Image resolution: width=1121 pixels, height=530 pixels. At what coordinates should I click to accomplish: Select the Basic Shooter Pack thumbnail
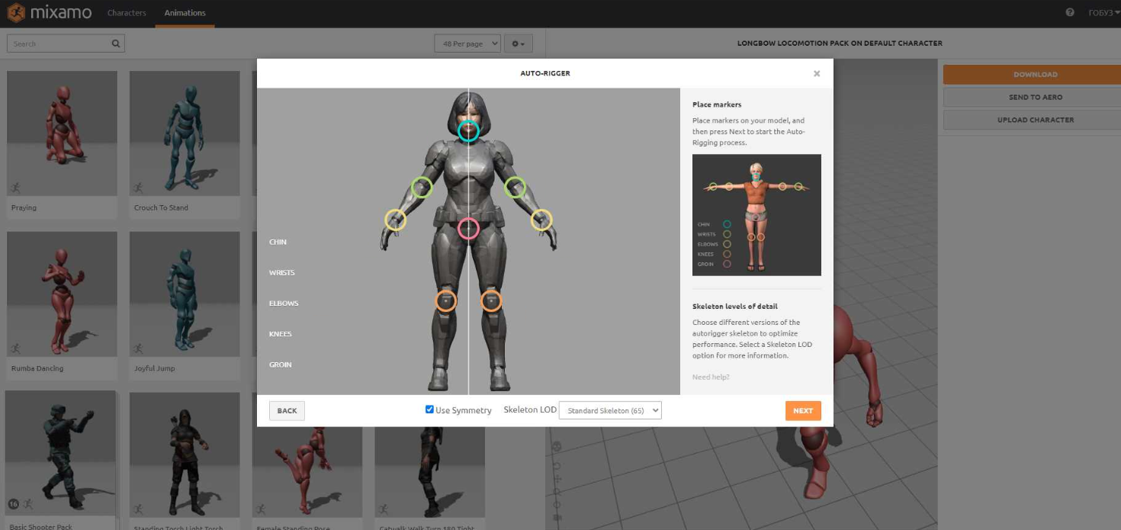(x=61, y=453)
